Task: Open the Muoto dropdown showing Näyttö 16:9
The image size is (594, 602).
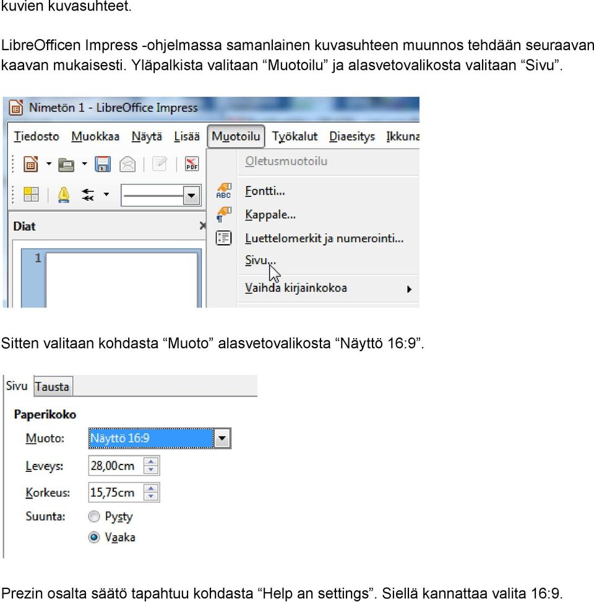Action: tap(222, 438)
